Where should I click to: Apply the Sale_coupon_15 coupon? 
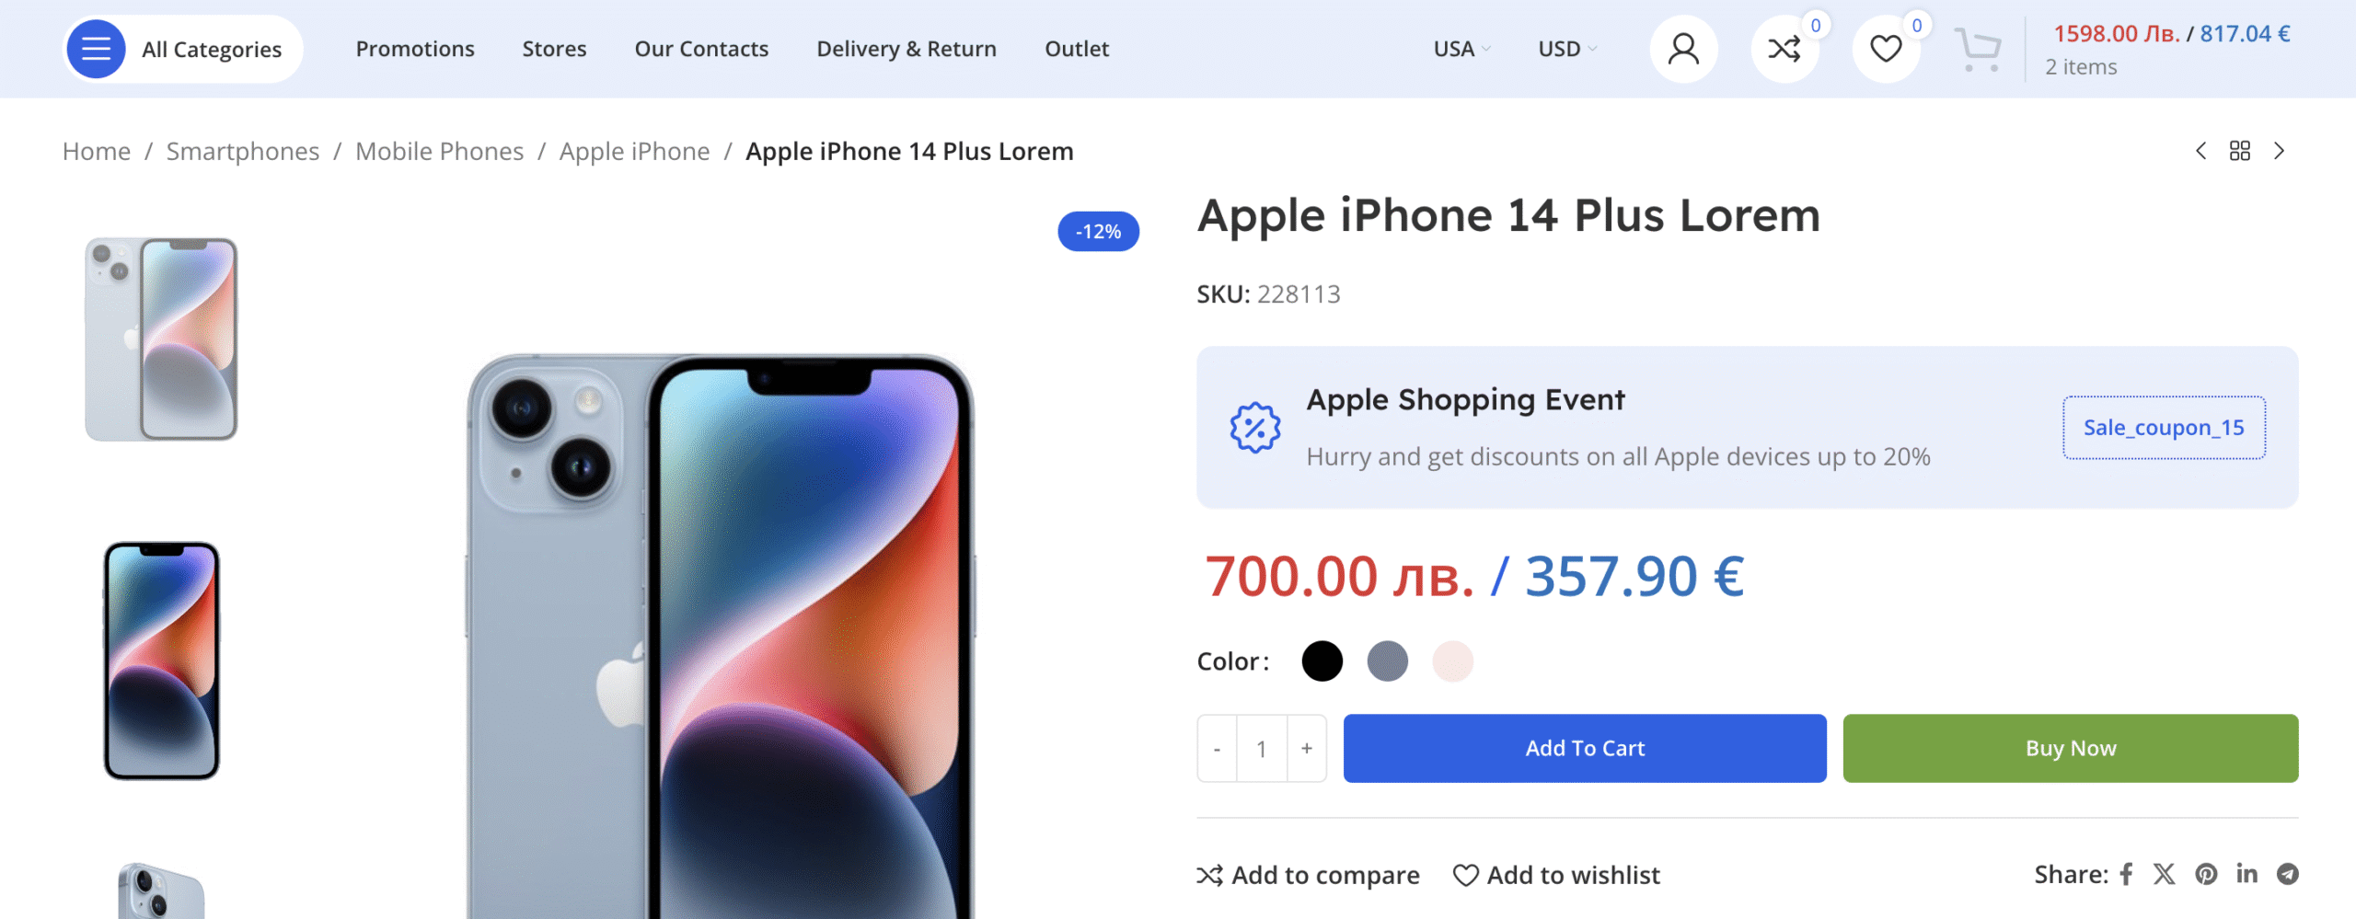(x=2164, y=427)
